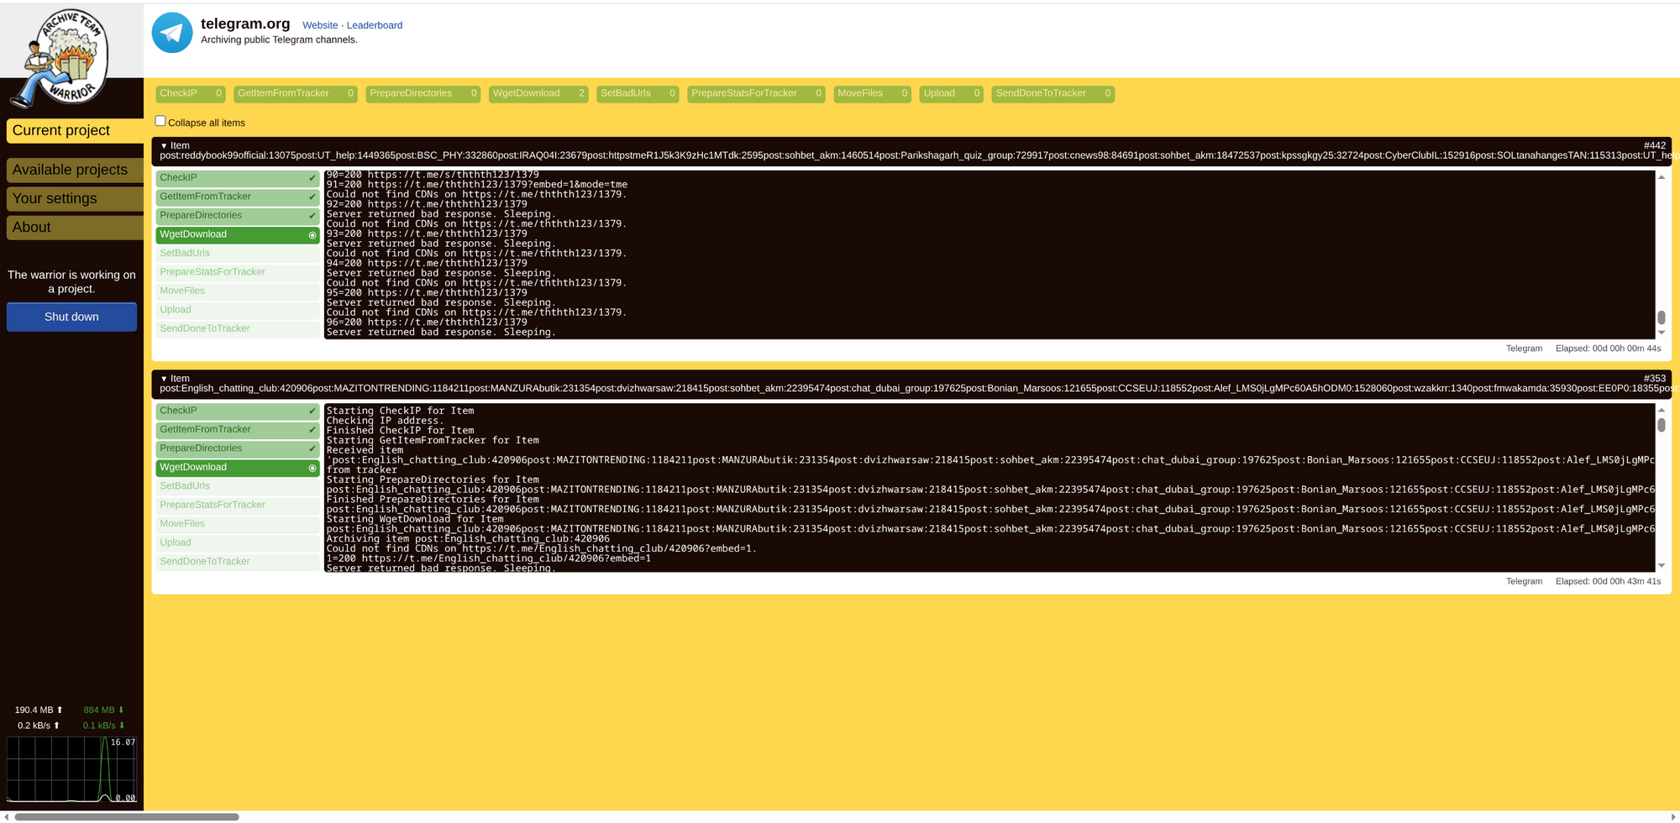The height and width of the screenshot is (823, 1680).
Task: Click log scrollbar down arrow in item #353
Action: [1661, 565]
